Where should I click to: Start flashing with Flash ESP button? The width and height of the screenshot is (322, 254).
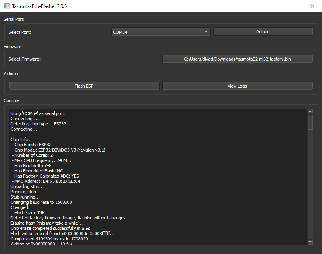click(x=84, y=86)
